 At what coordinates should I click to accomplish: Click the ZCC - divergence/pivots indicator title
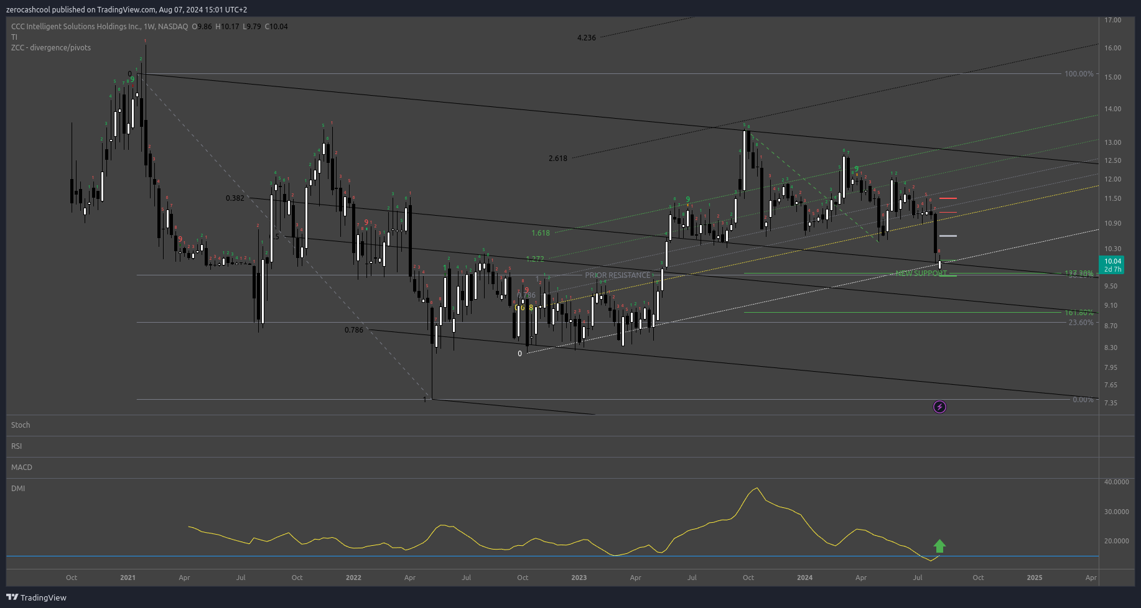[x=51, y=48]
